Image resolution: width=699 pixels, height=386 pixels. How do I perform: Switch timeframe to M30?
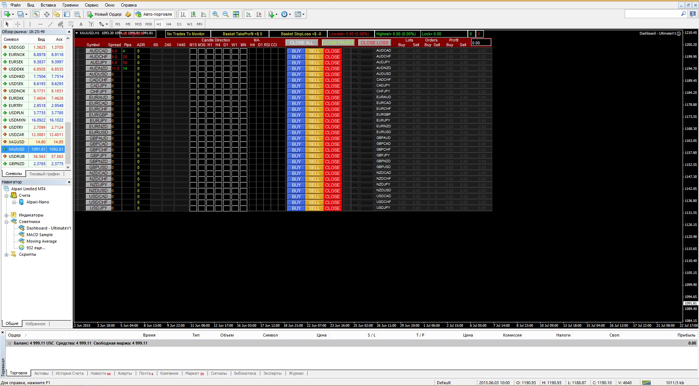point(149,24)
